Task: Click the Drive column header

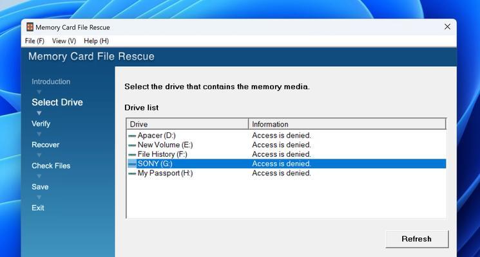Action: click(x=187, y=124)
